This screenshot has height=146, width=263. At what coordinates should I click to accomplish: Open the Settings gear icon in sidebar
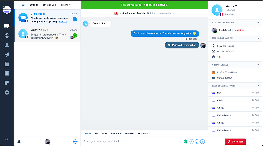click(x=7, y=93)
